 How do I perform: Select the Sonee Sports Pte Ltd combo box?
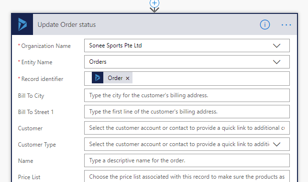click(187, 45)
